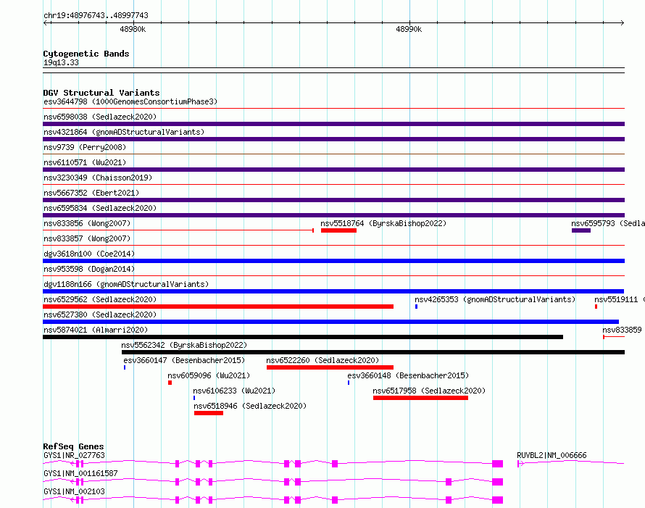Click the purple bar under nsv6110571 (Wu2021)
Image resolution: width=645 pixels, height=508 pixels.
333,170
